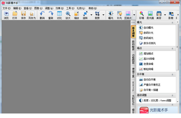
Task: Apply the 柔光镜 soft focus effect
Action: click(x=150, y=15)
